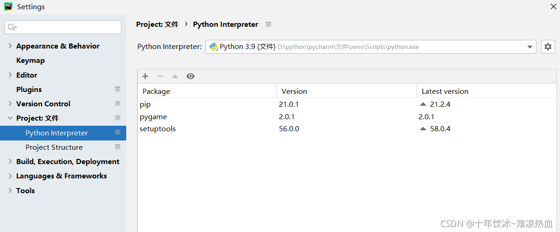Select the pygame package row
Screen dimensions: 560x232
click(347, 116)
